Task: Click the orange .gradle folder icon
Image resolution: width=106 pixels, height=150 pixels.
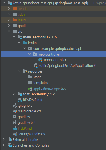Action: point(15,9)
